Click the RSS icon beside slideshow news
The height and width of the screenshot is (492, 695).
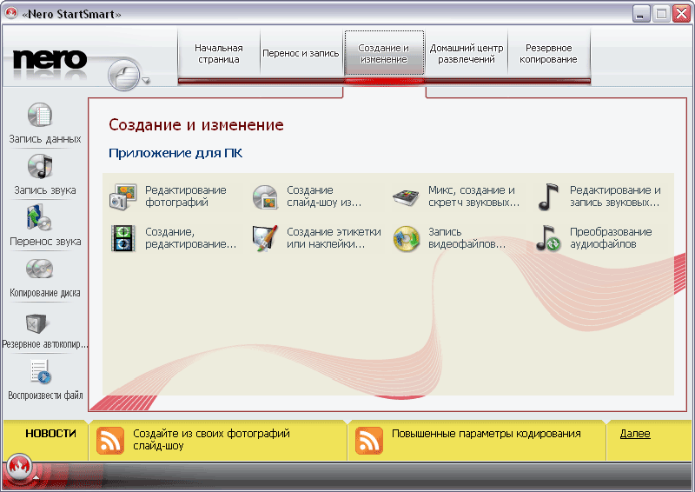click(110, 441)
